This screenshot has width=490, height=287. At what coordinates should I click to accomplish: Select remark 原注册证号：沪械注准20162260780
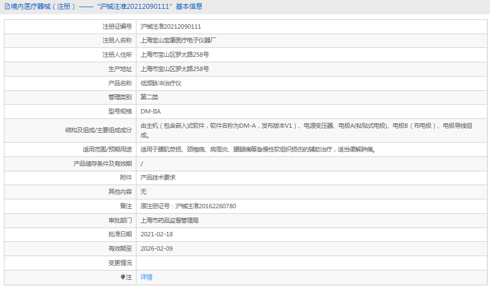click(x=188, y=206)
